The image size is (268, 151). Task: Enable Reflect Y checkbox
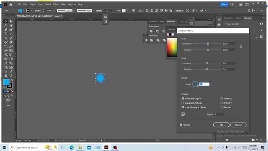click(x=222, y=103)
